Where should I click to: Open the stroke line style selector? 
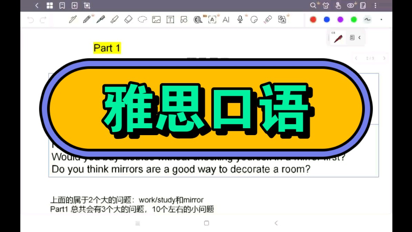[367, 19]
